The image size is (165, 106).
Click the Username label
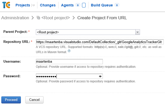pos(12,61)
